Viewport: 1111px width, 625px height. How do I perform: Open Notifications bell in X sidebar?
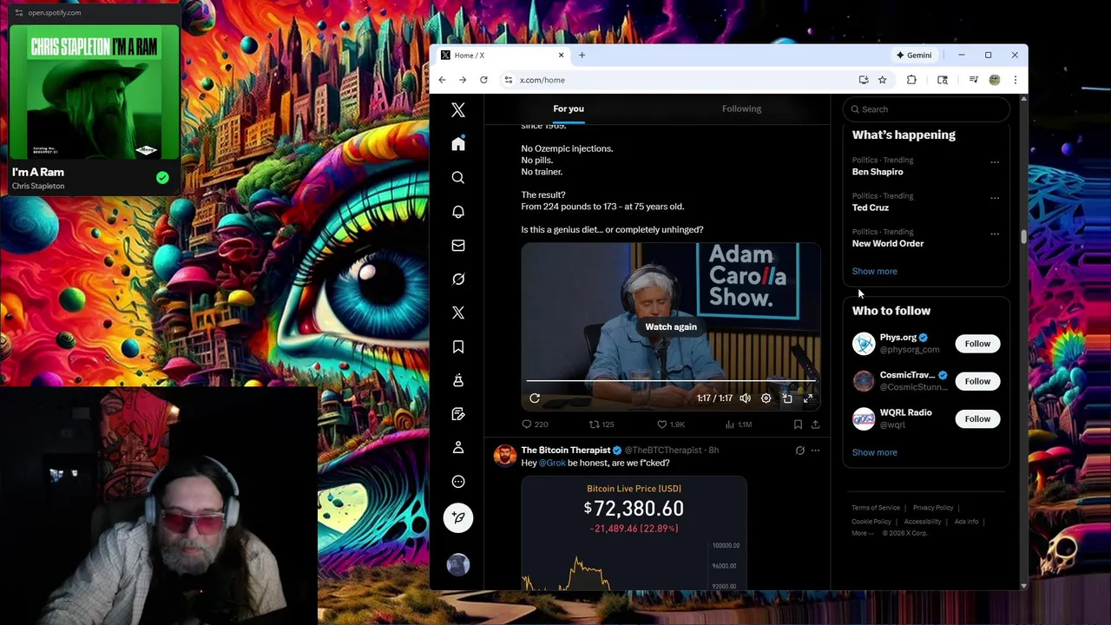458,212
